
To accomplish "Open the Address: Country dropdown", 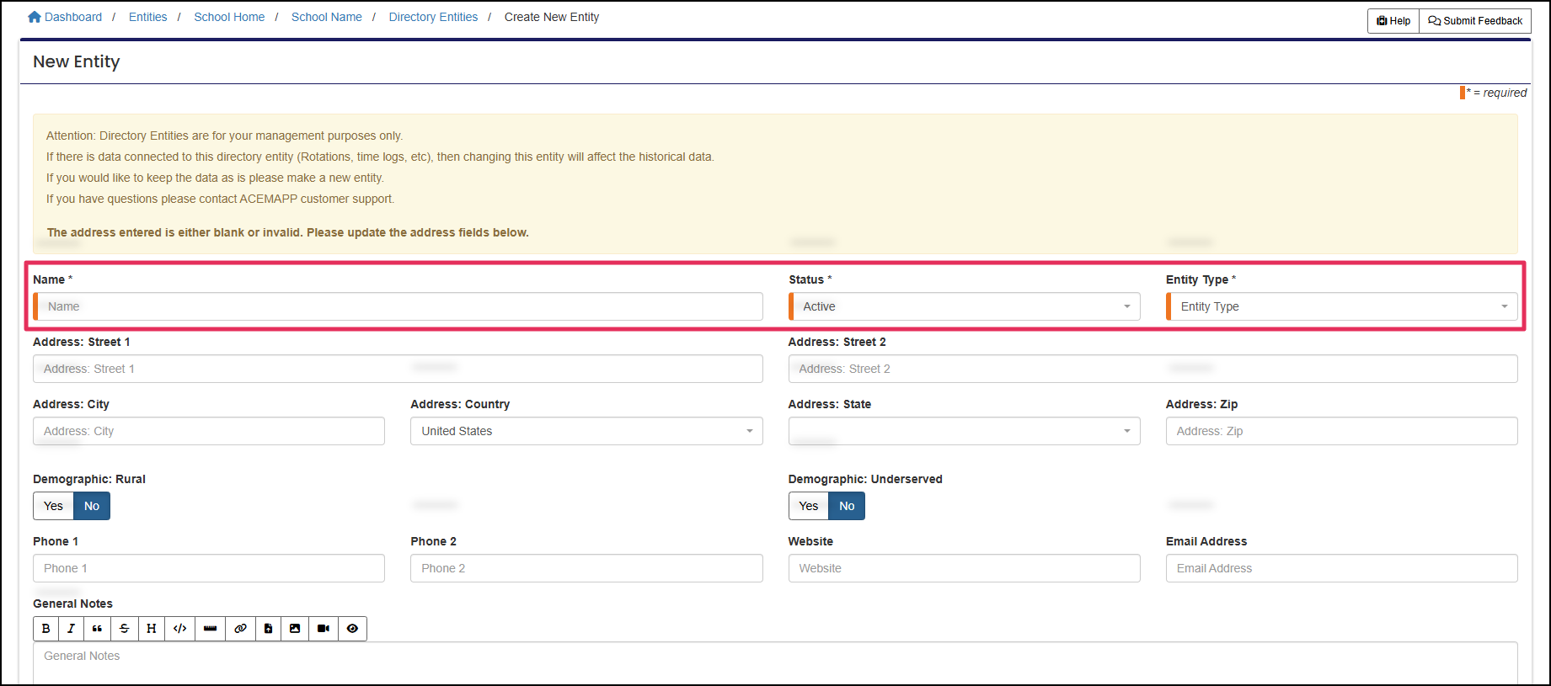I will (586, 431).
